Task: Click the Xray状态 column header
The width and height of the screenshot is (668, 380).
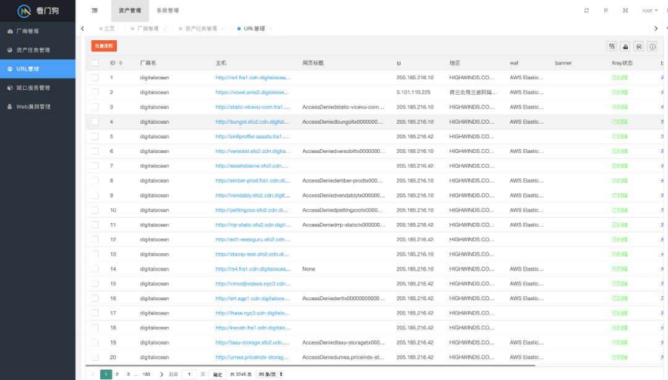Action: [622, 63]
